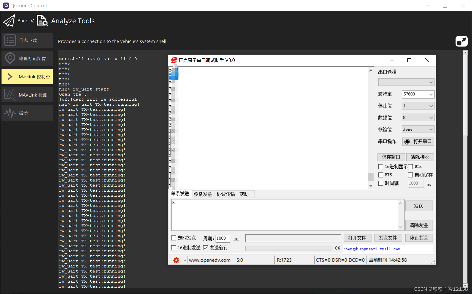The height and width of the screenshot is (294, 472).
Task: Pop out the console with the arrow icon
Action: [x=461, y=41]
